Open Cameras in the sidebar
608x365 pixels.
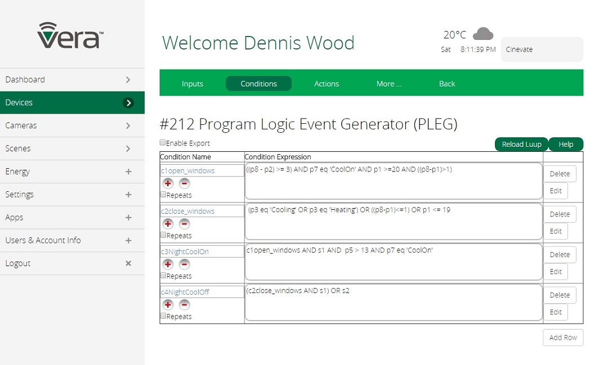pos(72,125)
